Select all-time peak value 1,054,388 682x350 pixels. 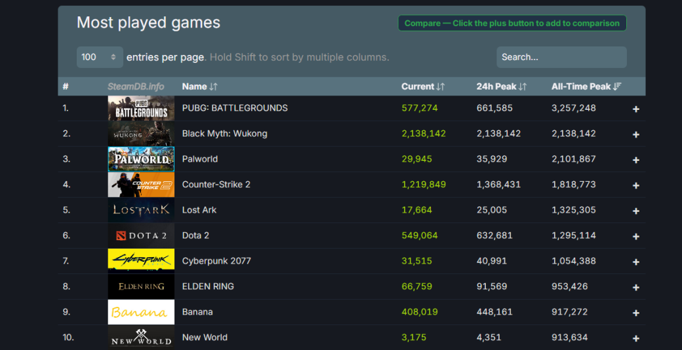[x=574, y=261]
